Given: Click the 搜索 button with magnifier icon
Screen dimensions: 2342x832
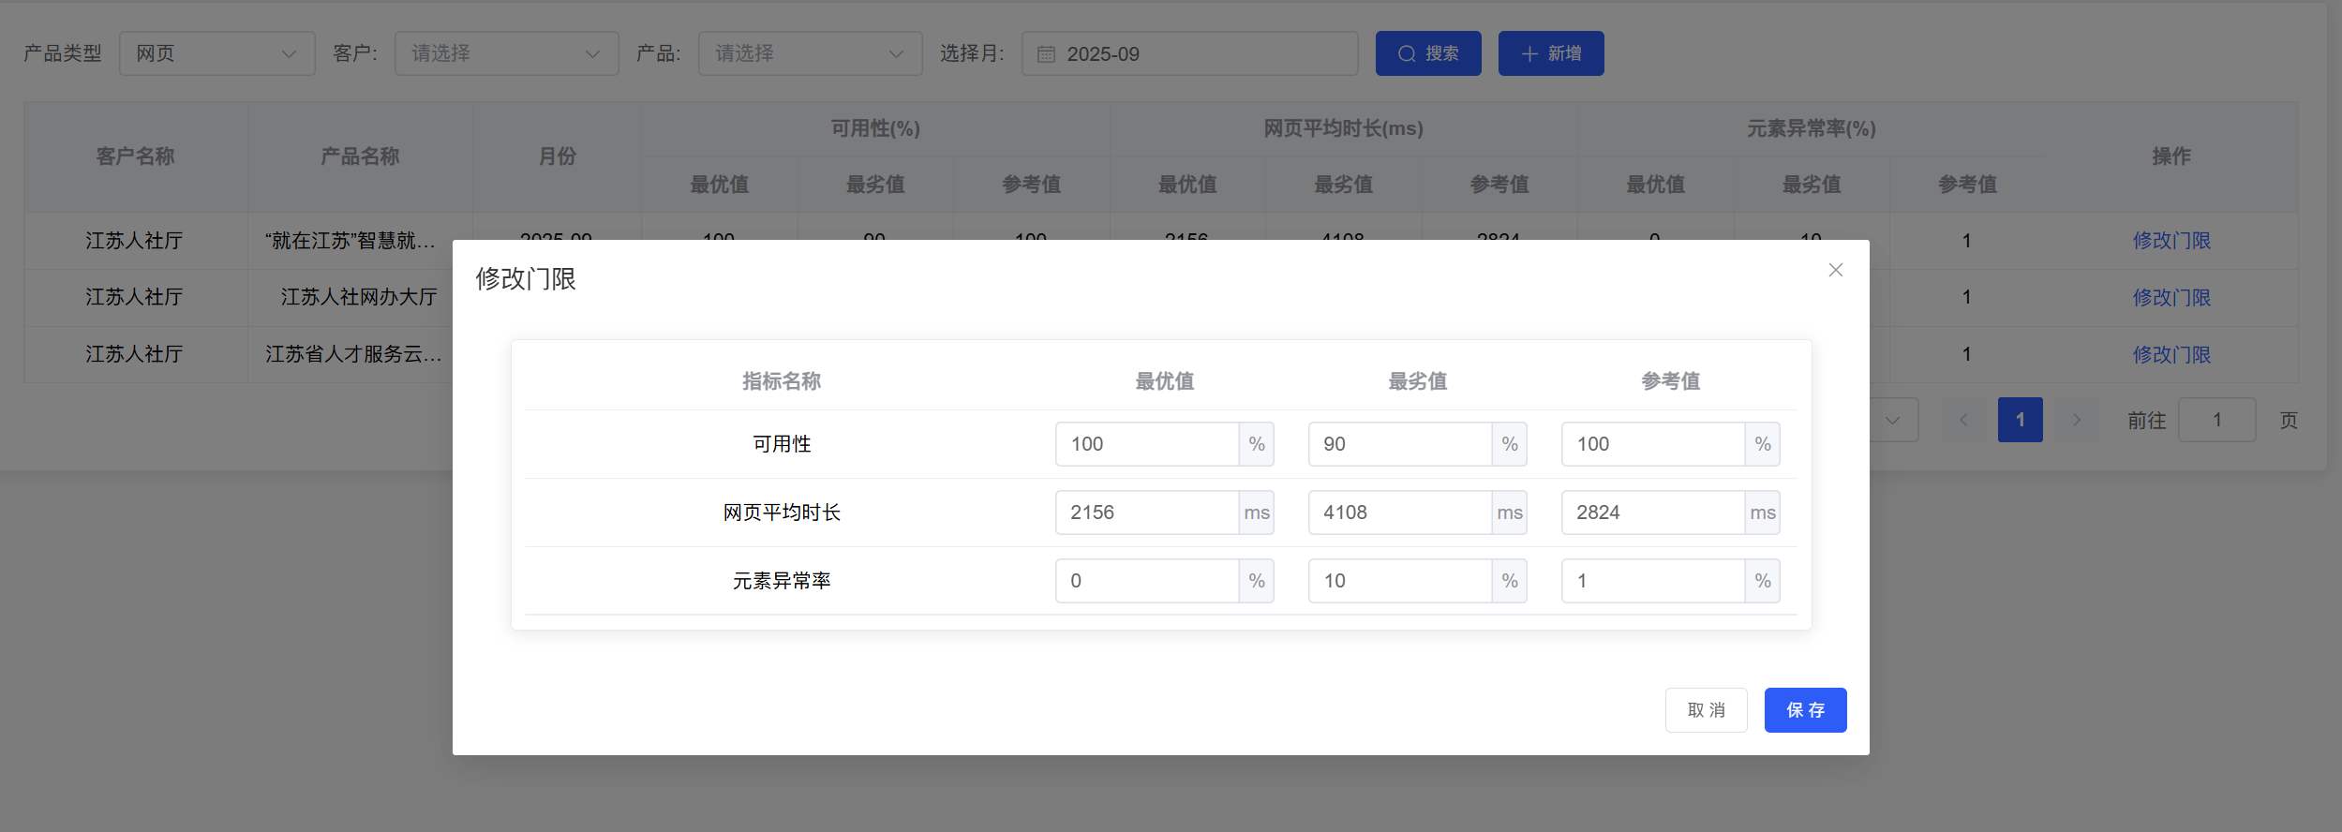Looking at the screenshot, I should coord(1428,53).
